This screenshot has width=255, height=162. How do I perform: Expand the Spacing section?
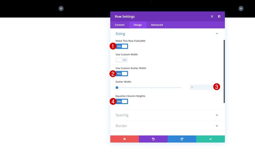[x=167, y=115]
